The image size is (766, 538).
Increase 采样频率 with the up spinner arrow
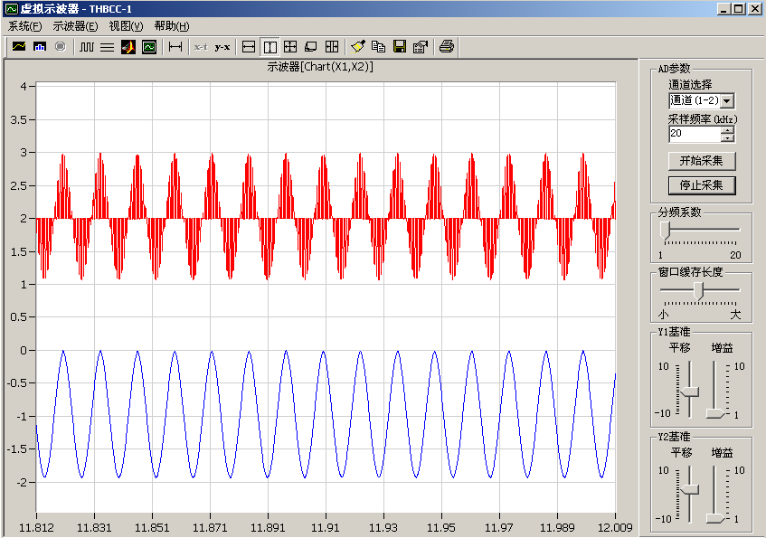(727, 129)
